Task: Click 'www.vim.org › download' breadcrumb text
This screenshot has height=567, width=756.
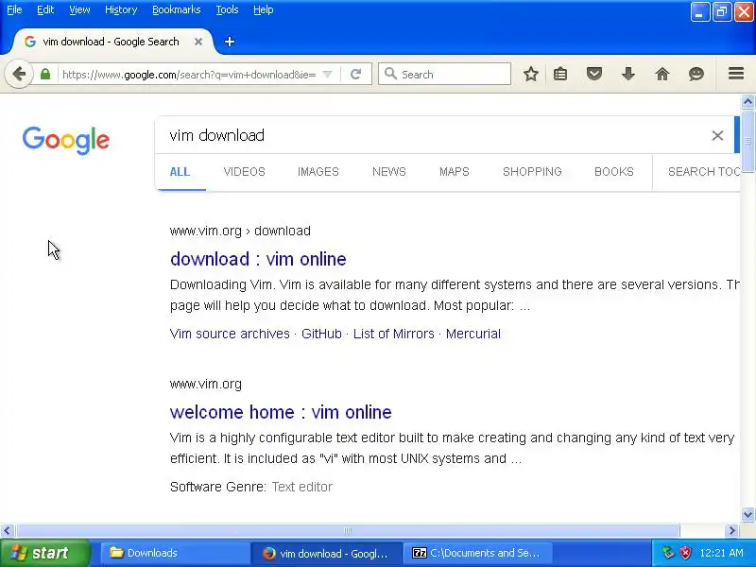Action: (240, 231)
